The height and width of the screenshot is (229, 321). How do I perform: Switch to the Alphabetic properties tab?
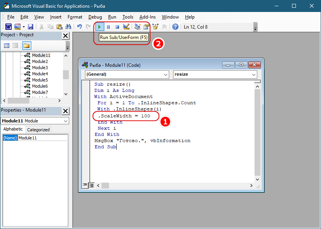(x=13, y=129)
